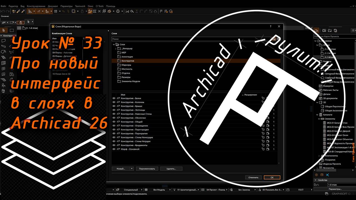Select the Arrow tool in the left toolbox
Screen dimensions: 356x200
click(4, 30)
